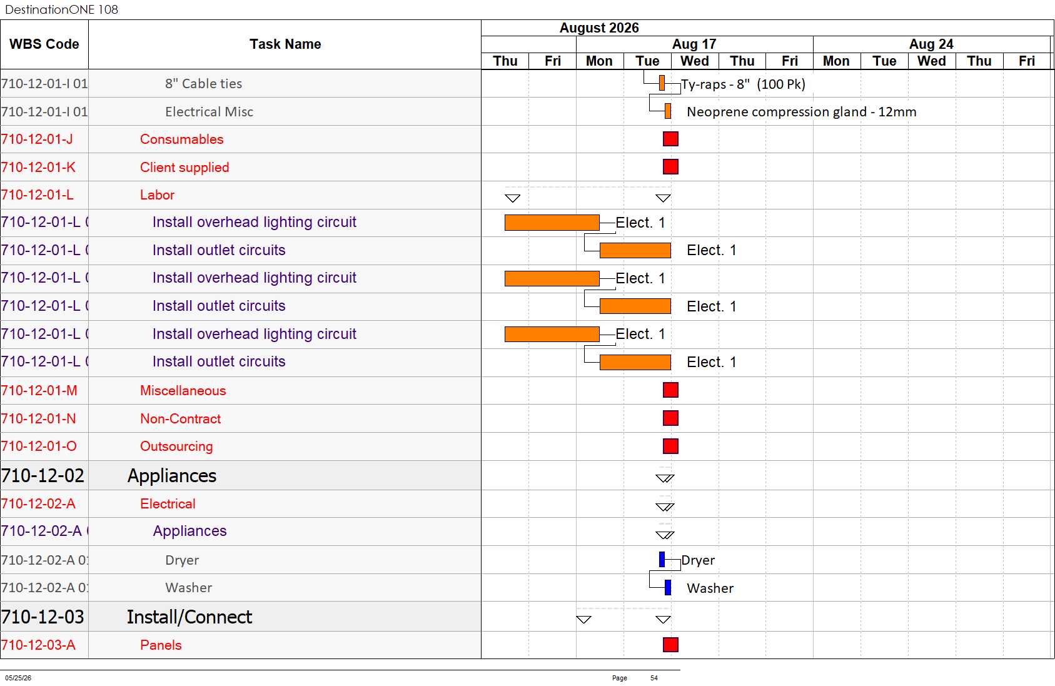
Task: Click the Neoprene compression gland bar
Action: point(668,111)
